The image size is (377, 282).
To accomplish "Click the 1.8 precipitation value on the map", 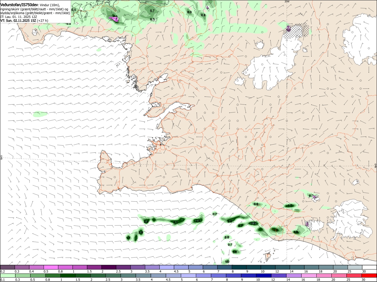I will (x=296, y=232).
